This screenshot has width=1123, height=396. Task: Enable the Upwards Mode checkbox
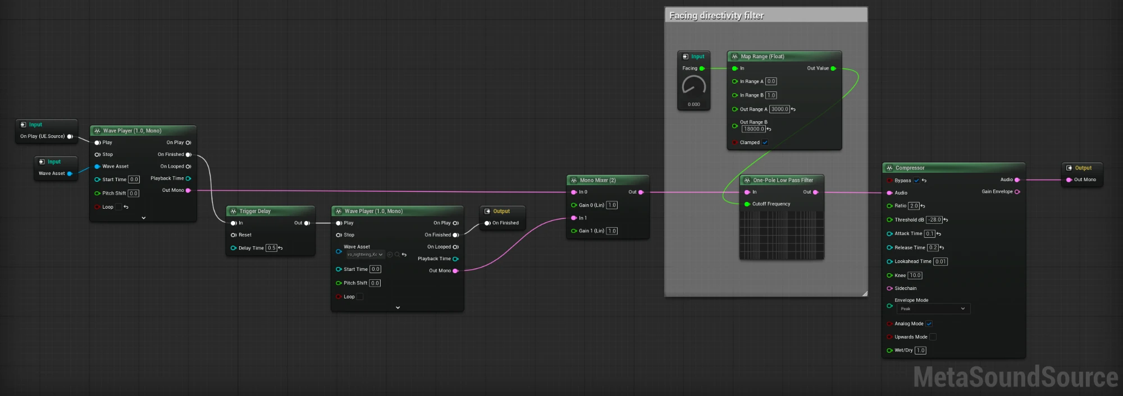click(x=933, y=337)
